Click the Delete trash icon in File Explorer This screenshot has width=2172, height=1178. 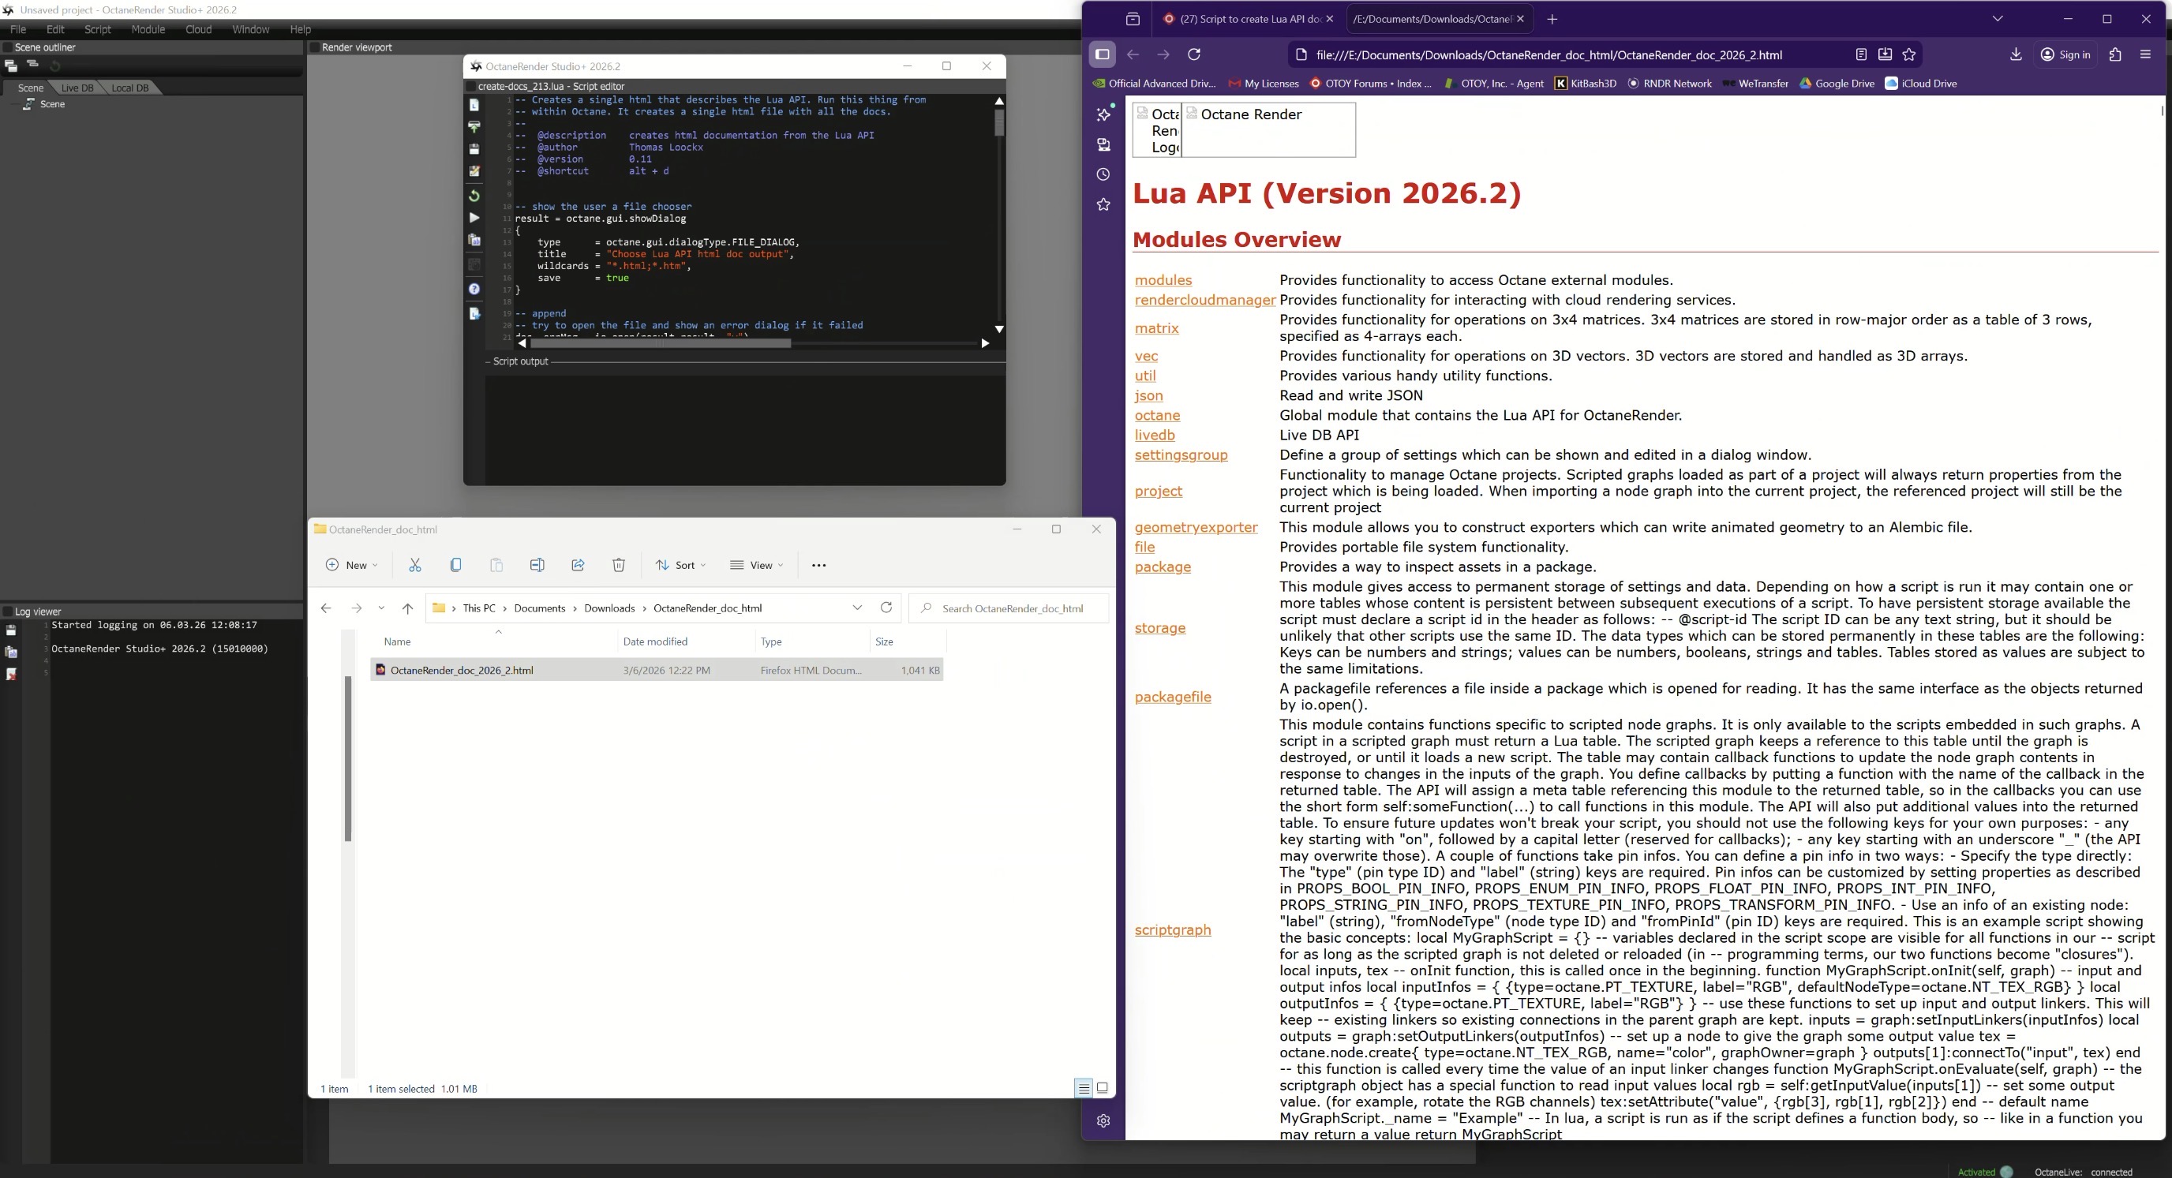[618, 566]
